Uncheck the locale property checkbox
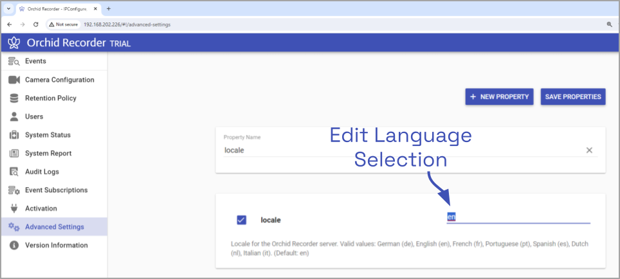This screenshot has height=279, width=620. coord(242,220)
